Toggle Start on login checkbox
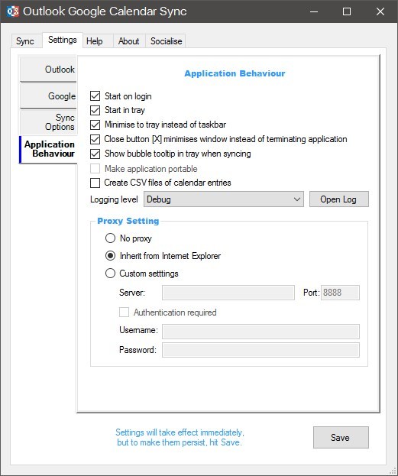This screenshot has width=398, height=476. coord(95,96)
